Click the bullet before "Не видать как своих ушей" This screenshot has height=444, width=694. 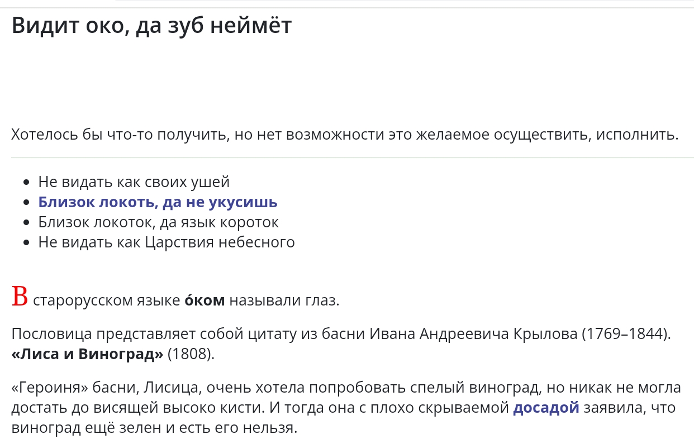tap(26, 183)
